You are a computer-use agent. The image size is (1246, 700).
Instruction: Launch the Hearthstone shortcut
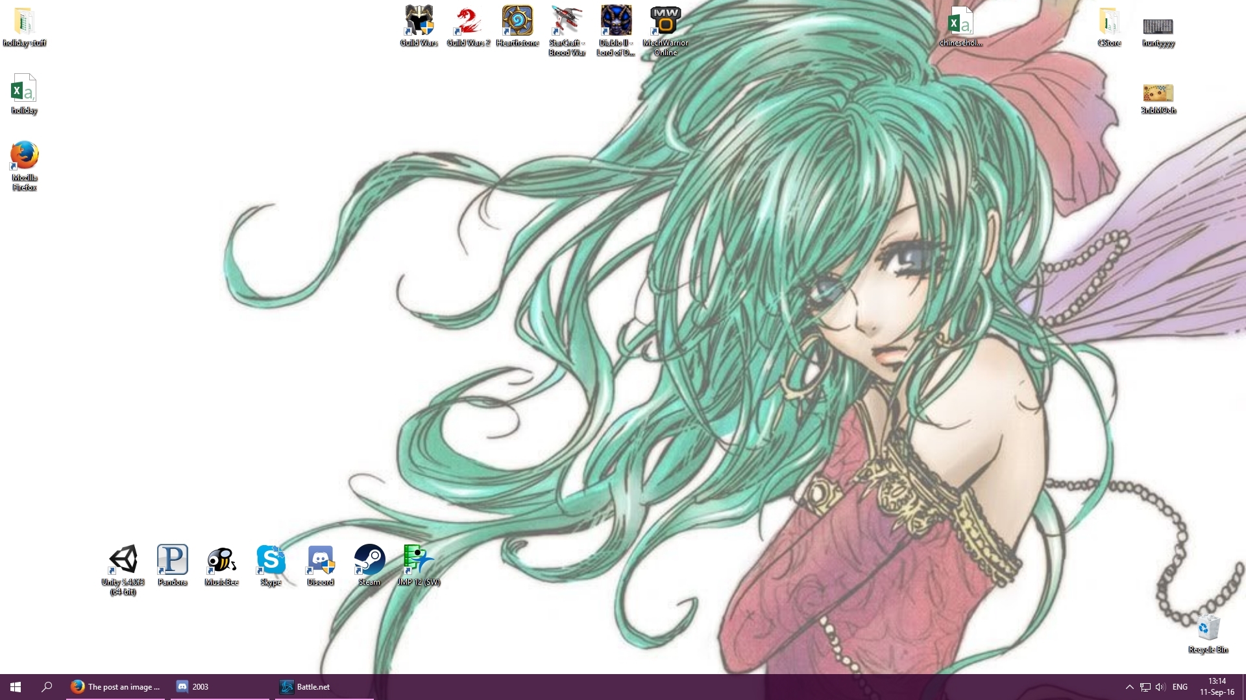[517, 26]
